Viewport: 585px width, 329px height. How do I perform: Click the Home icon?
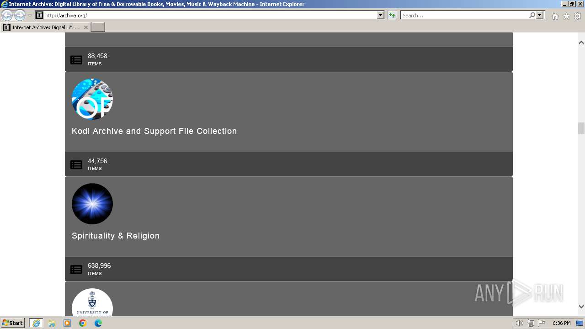pyautogui.click(x=555, y=16)
